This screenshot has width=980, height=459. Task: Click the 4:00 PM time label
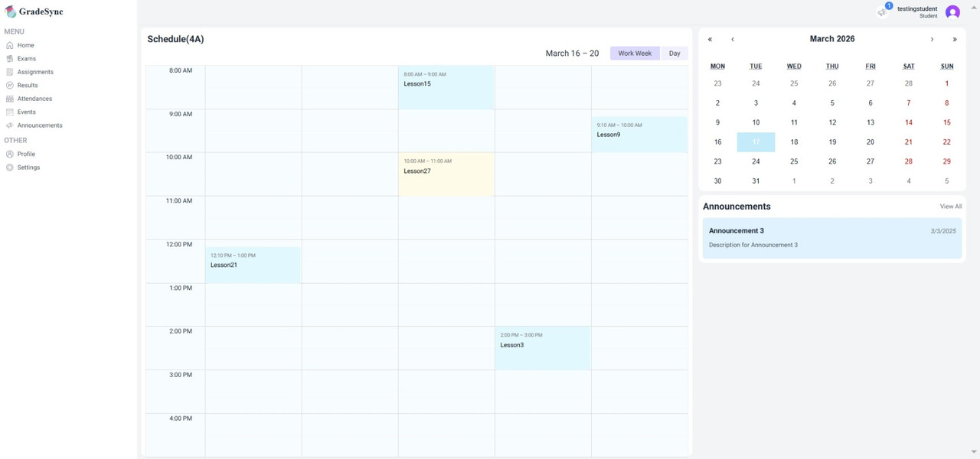181,418
